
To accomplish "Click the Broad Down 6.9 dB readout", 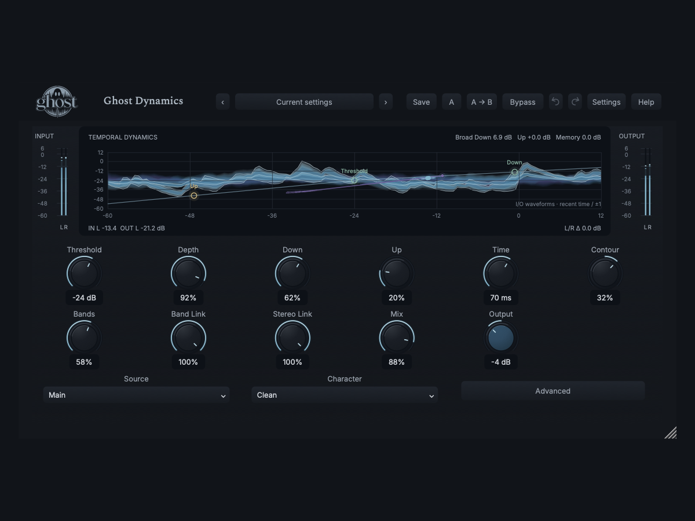I will pos(484,137).
